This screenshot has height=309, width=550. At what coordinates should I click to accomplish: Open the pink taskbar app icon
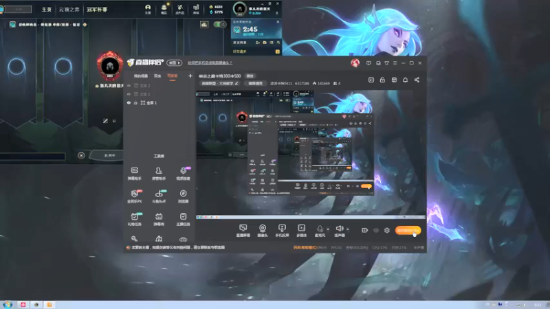[x=23, y=305]
